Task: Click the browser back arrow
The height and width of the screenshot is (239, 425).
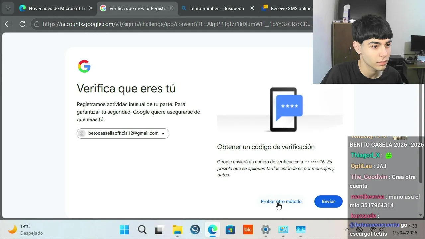Action: (x=8, y=24)
